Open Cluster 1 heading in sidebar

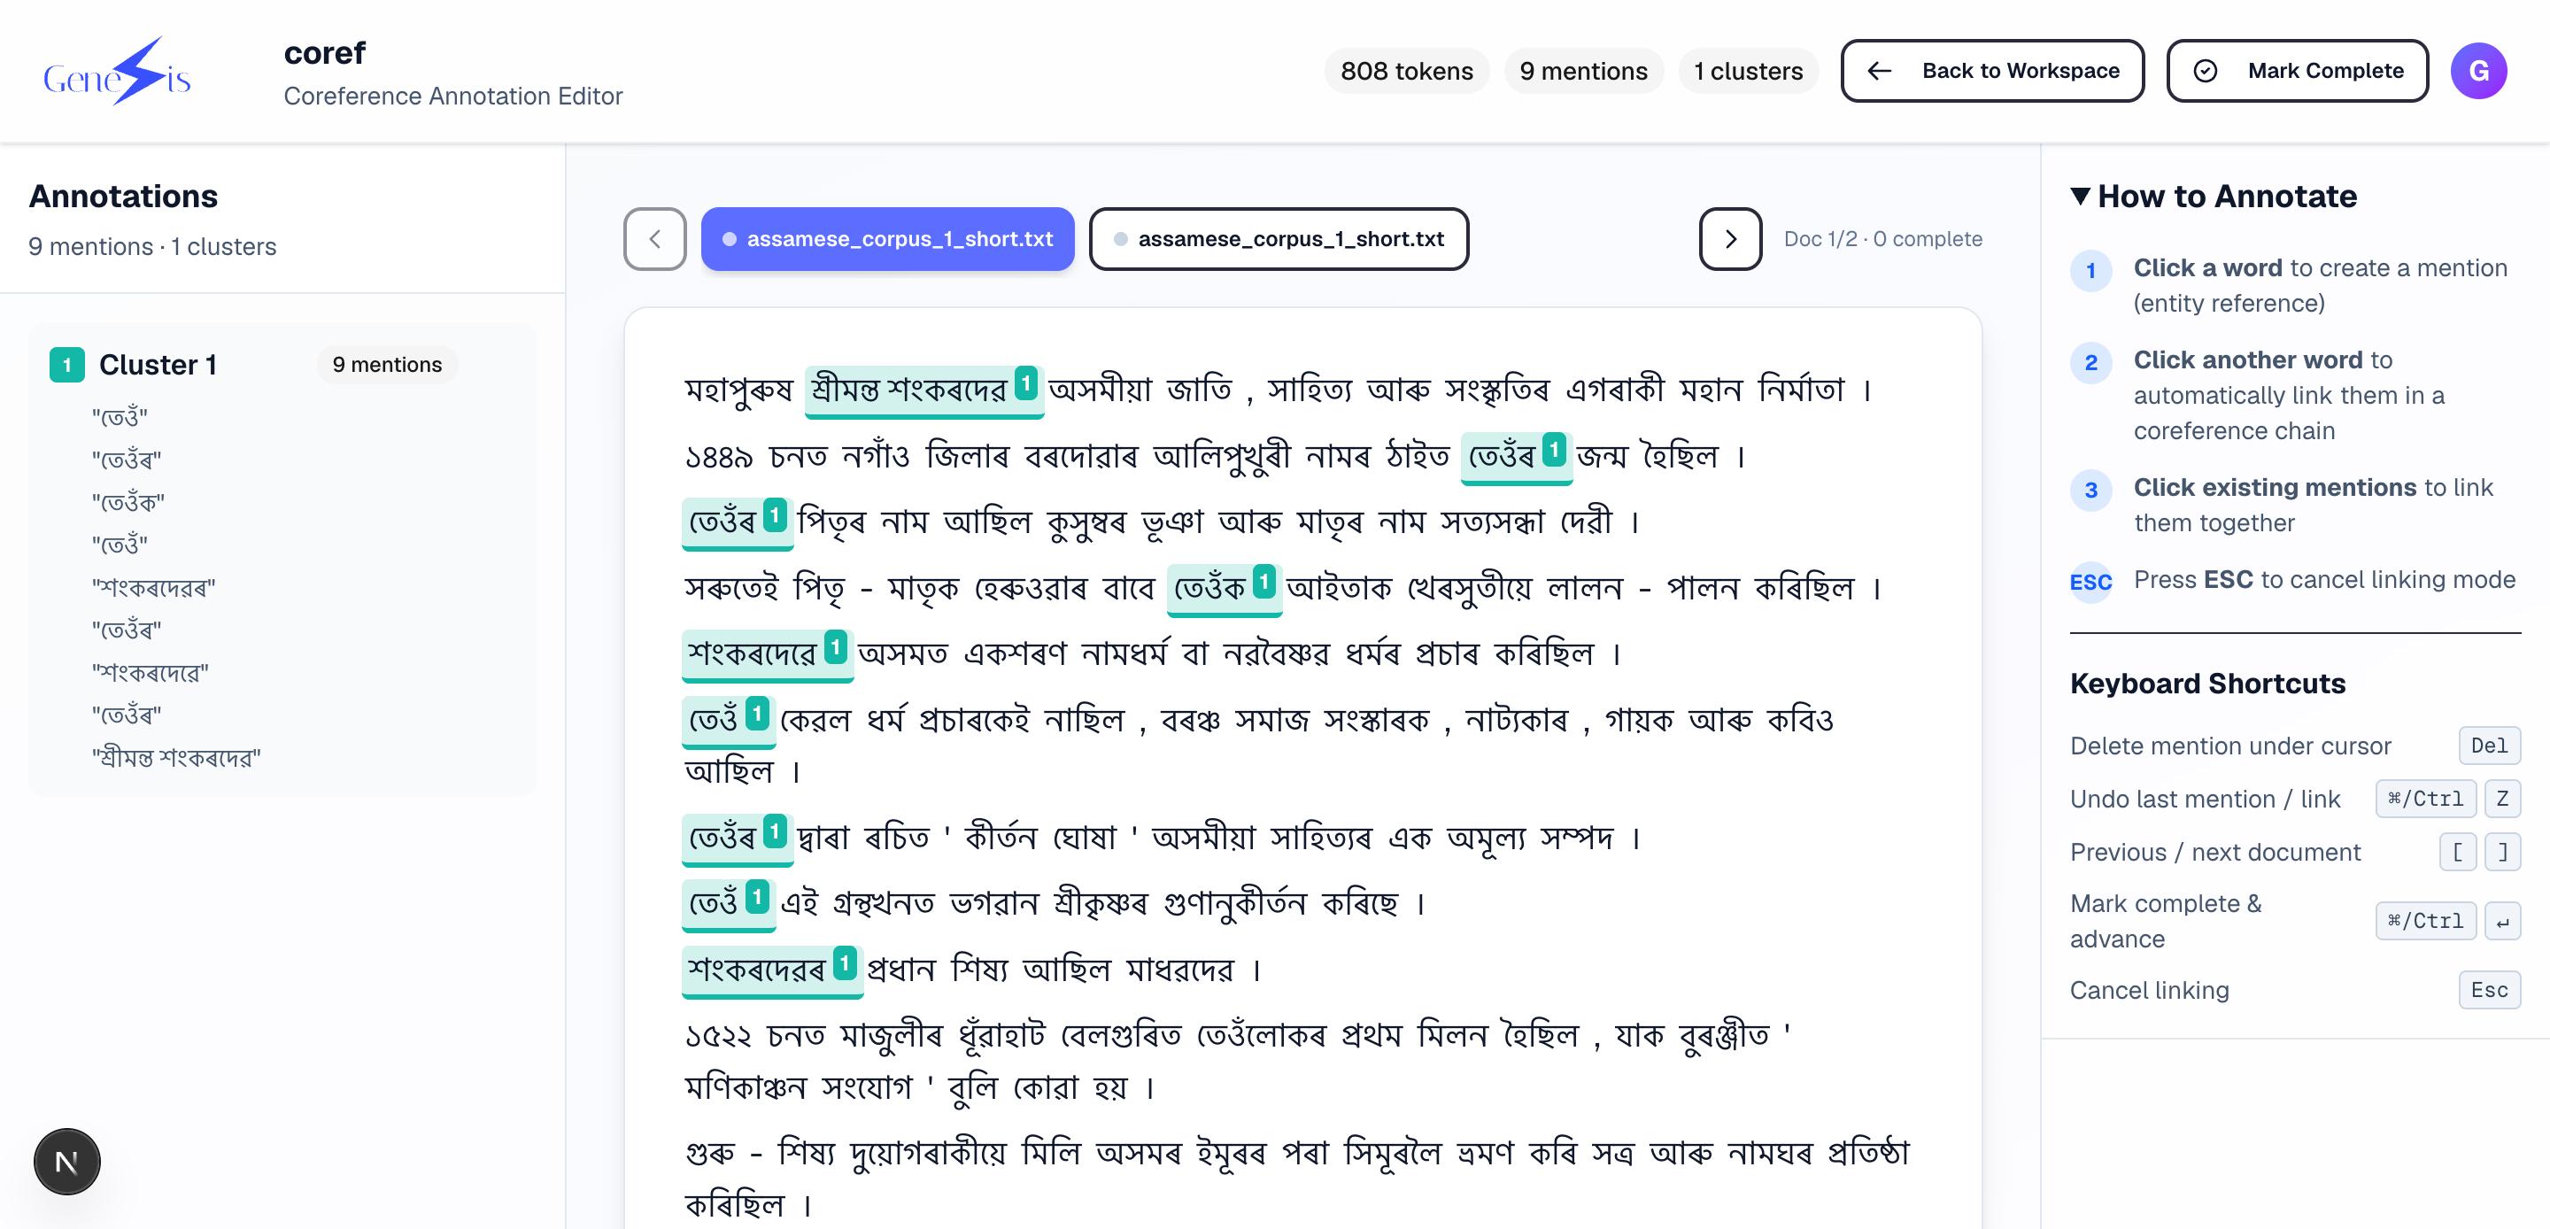click(158, 365)
